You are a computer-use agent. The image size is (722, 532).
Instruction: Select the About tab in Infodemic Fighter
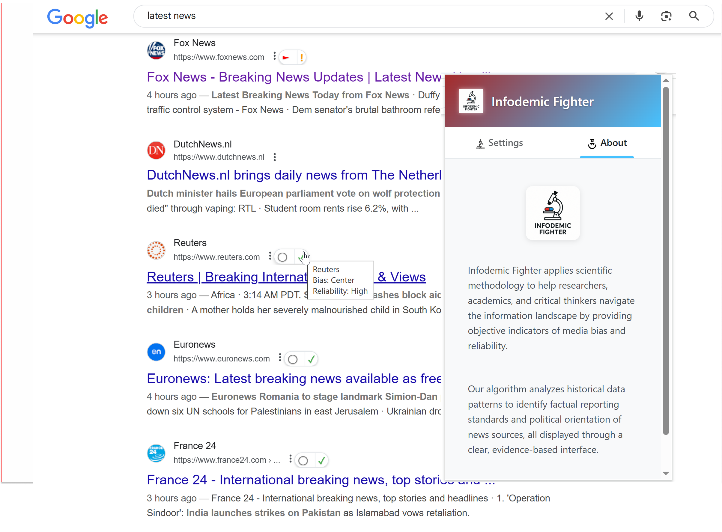click(x=607, y=143)
